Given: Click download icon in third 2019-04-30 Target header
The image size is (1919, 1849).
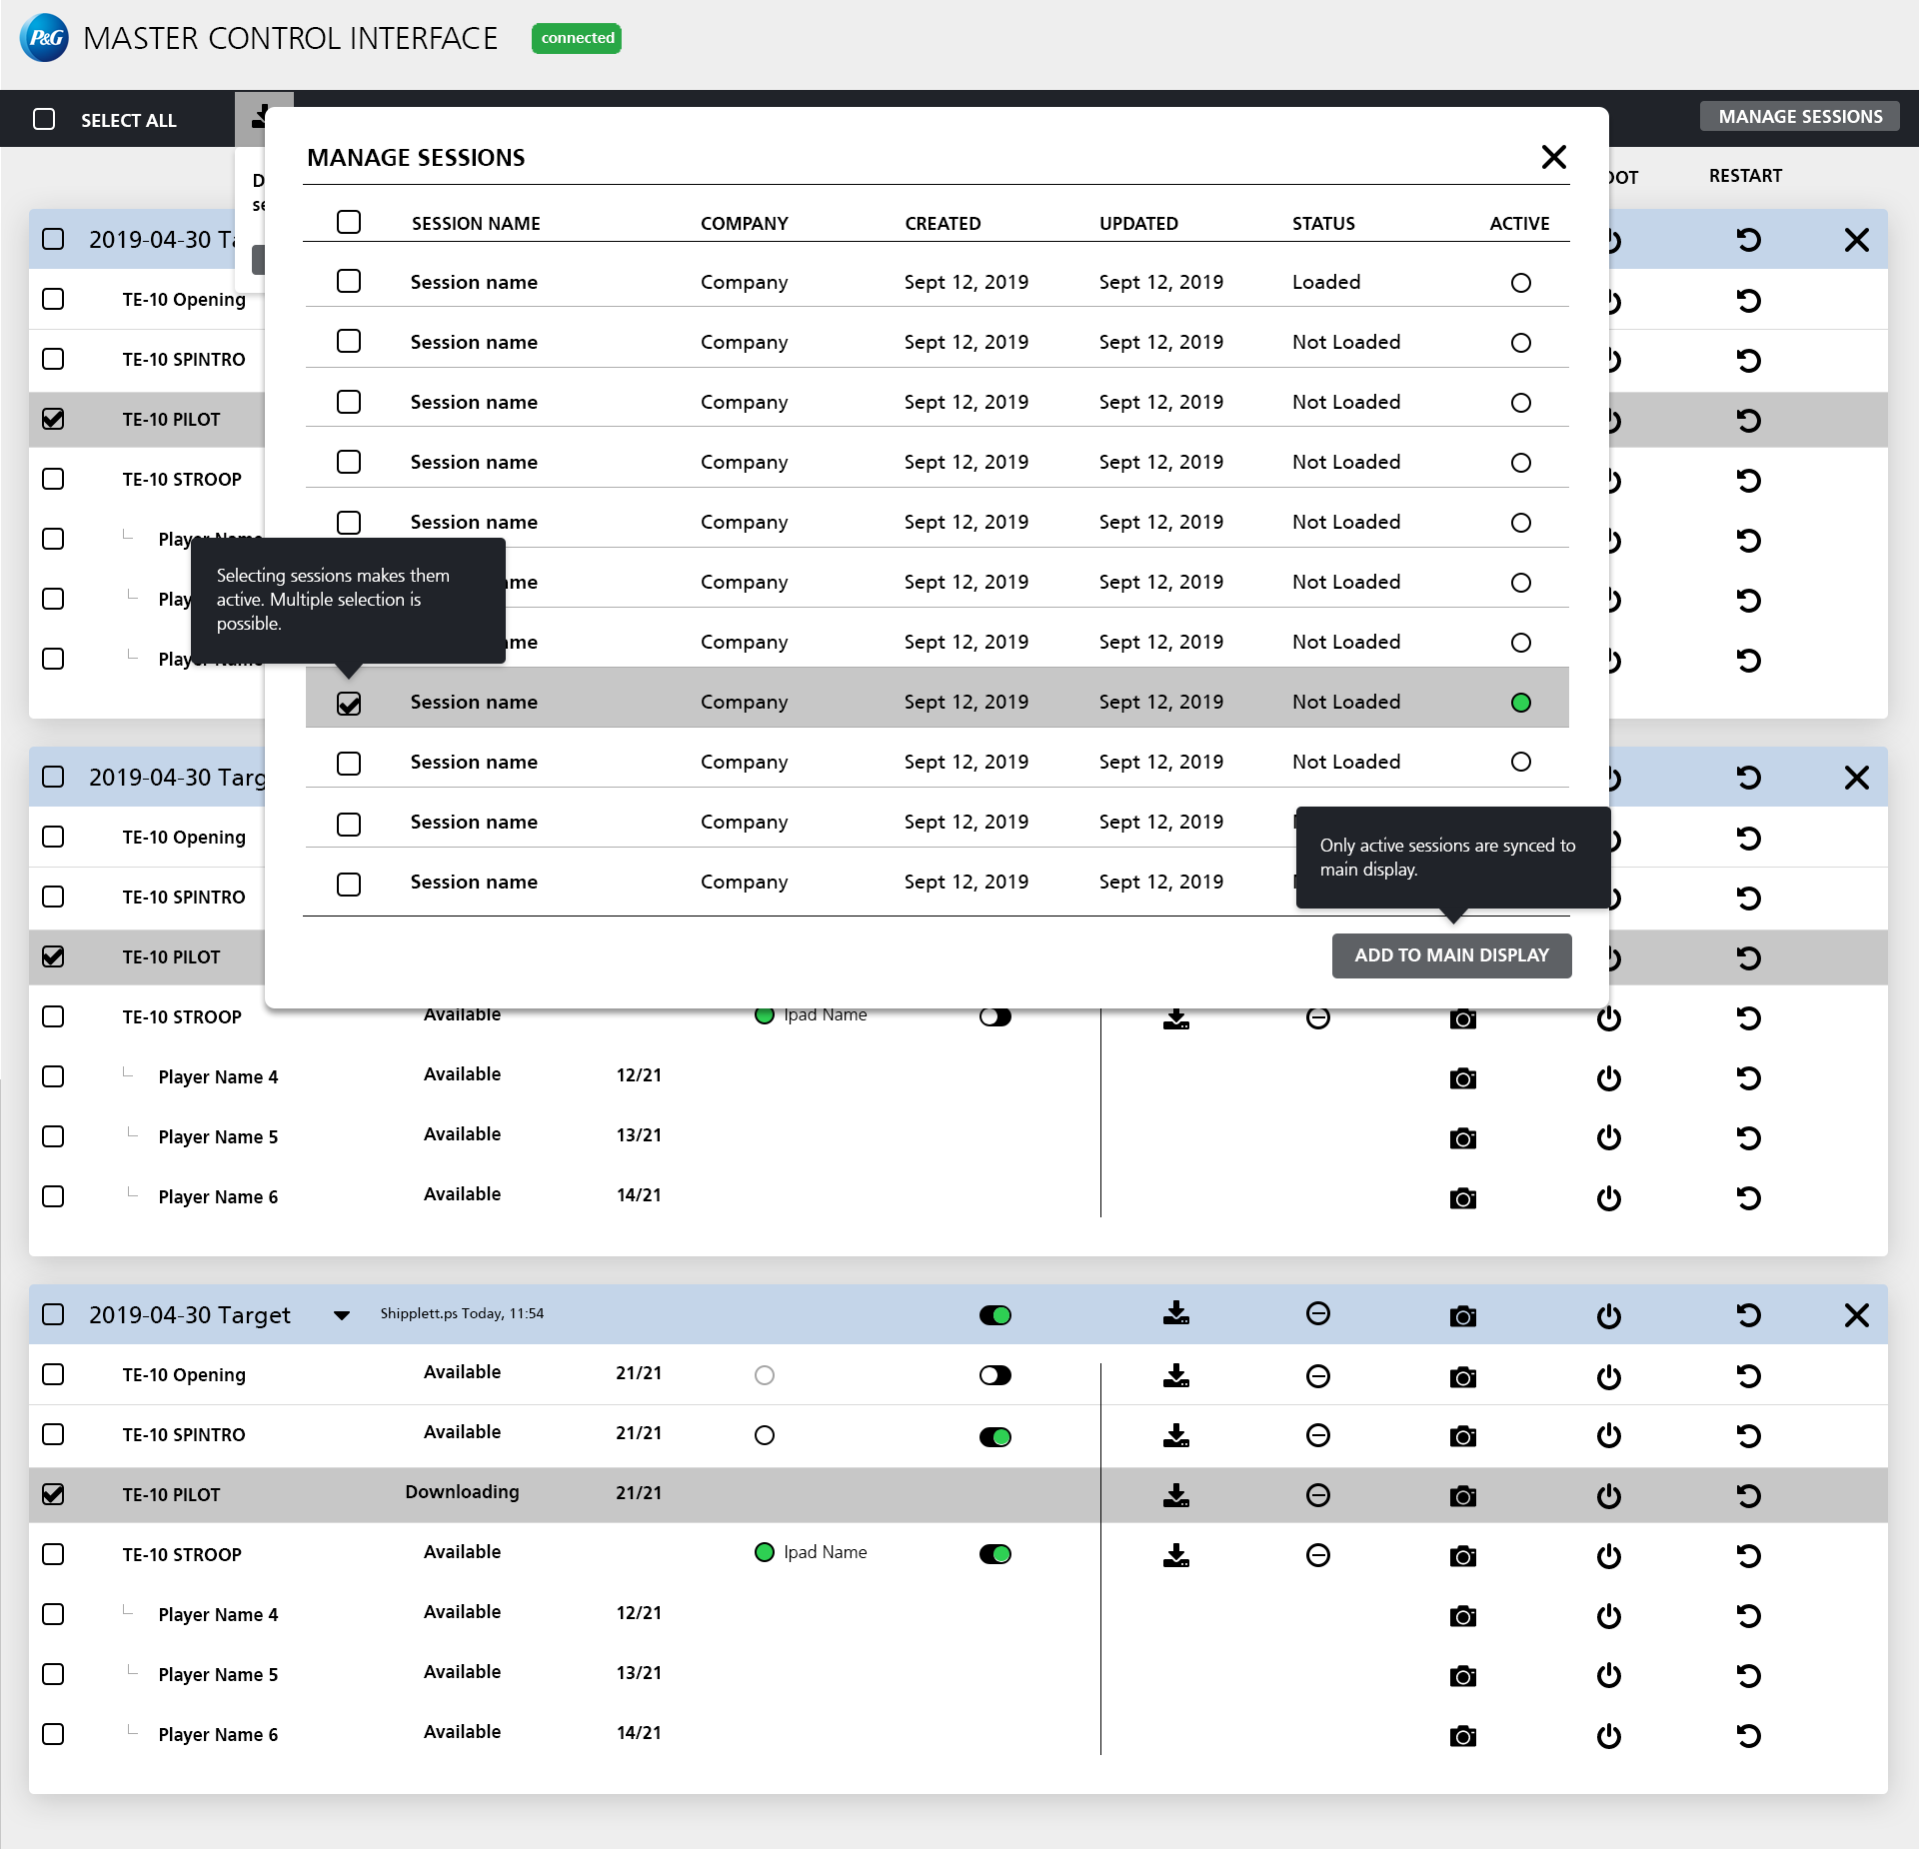Looking at the screenshot, I should click(x=1176, y=1313).
